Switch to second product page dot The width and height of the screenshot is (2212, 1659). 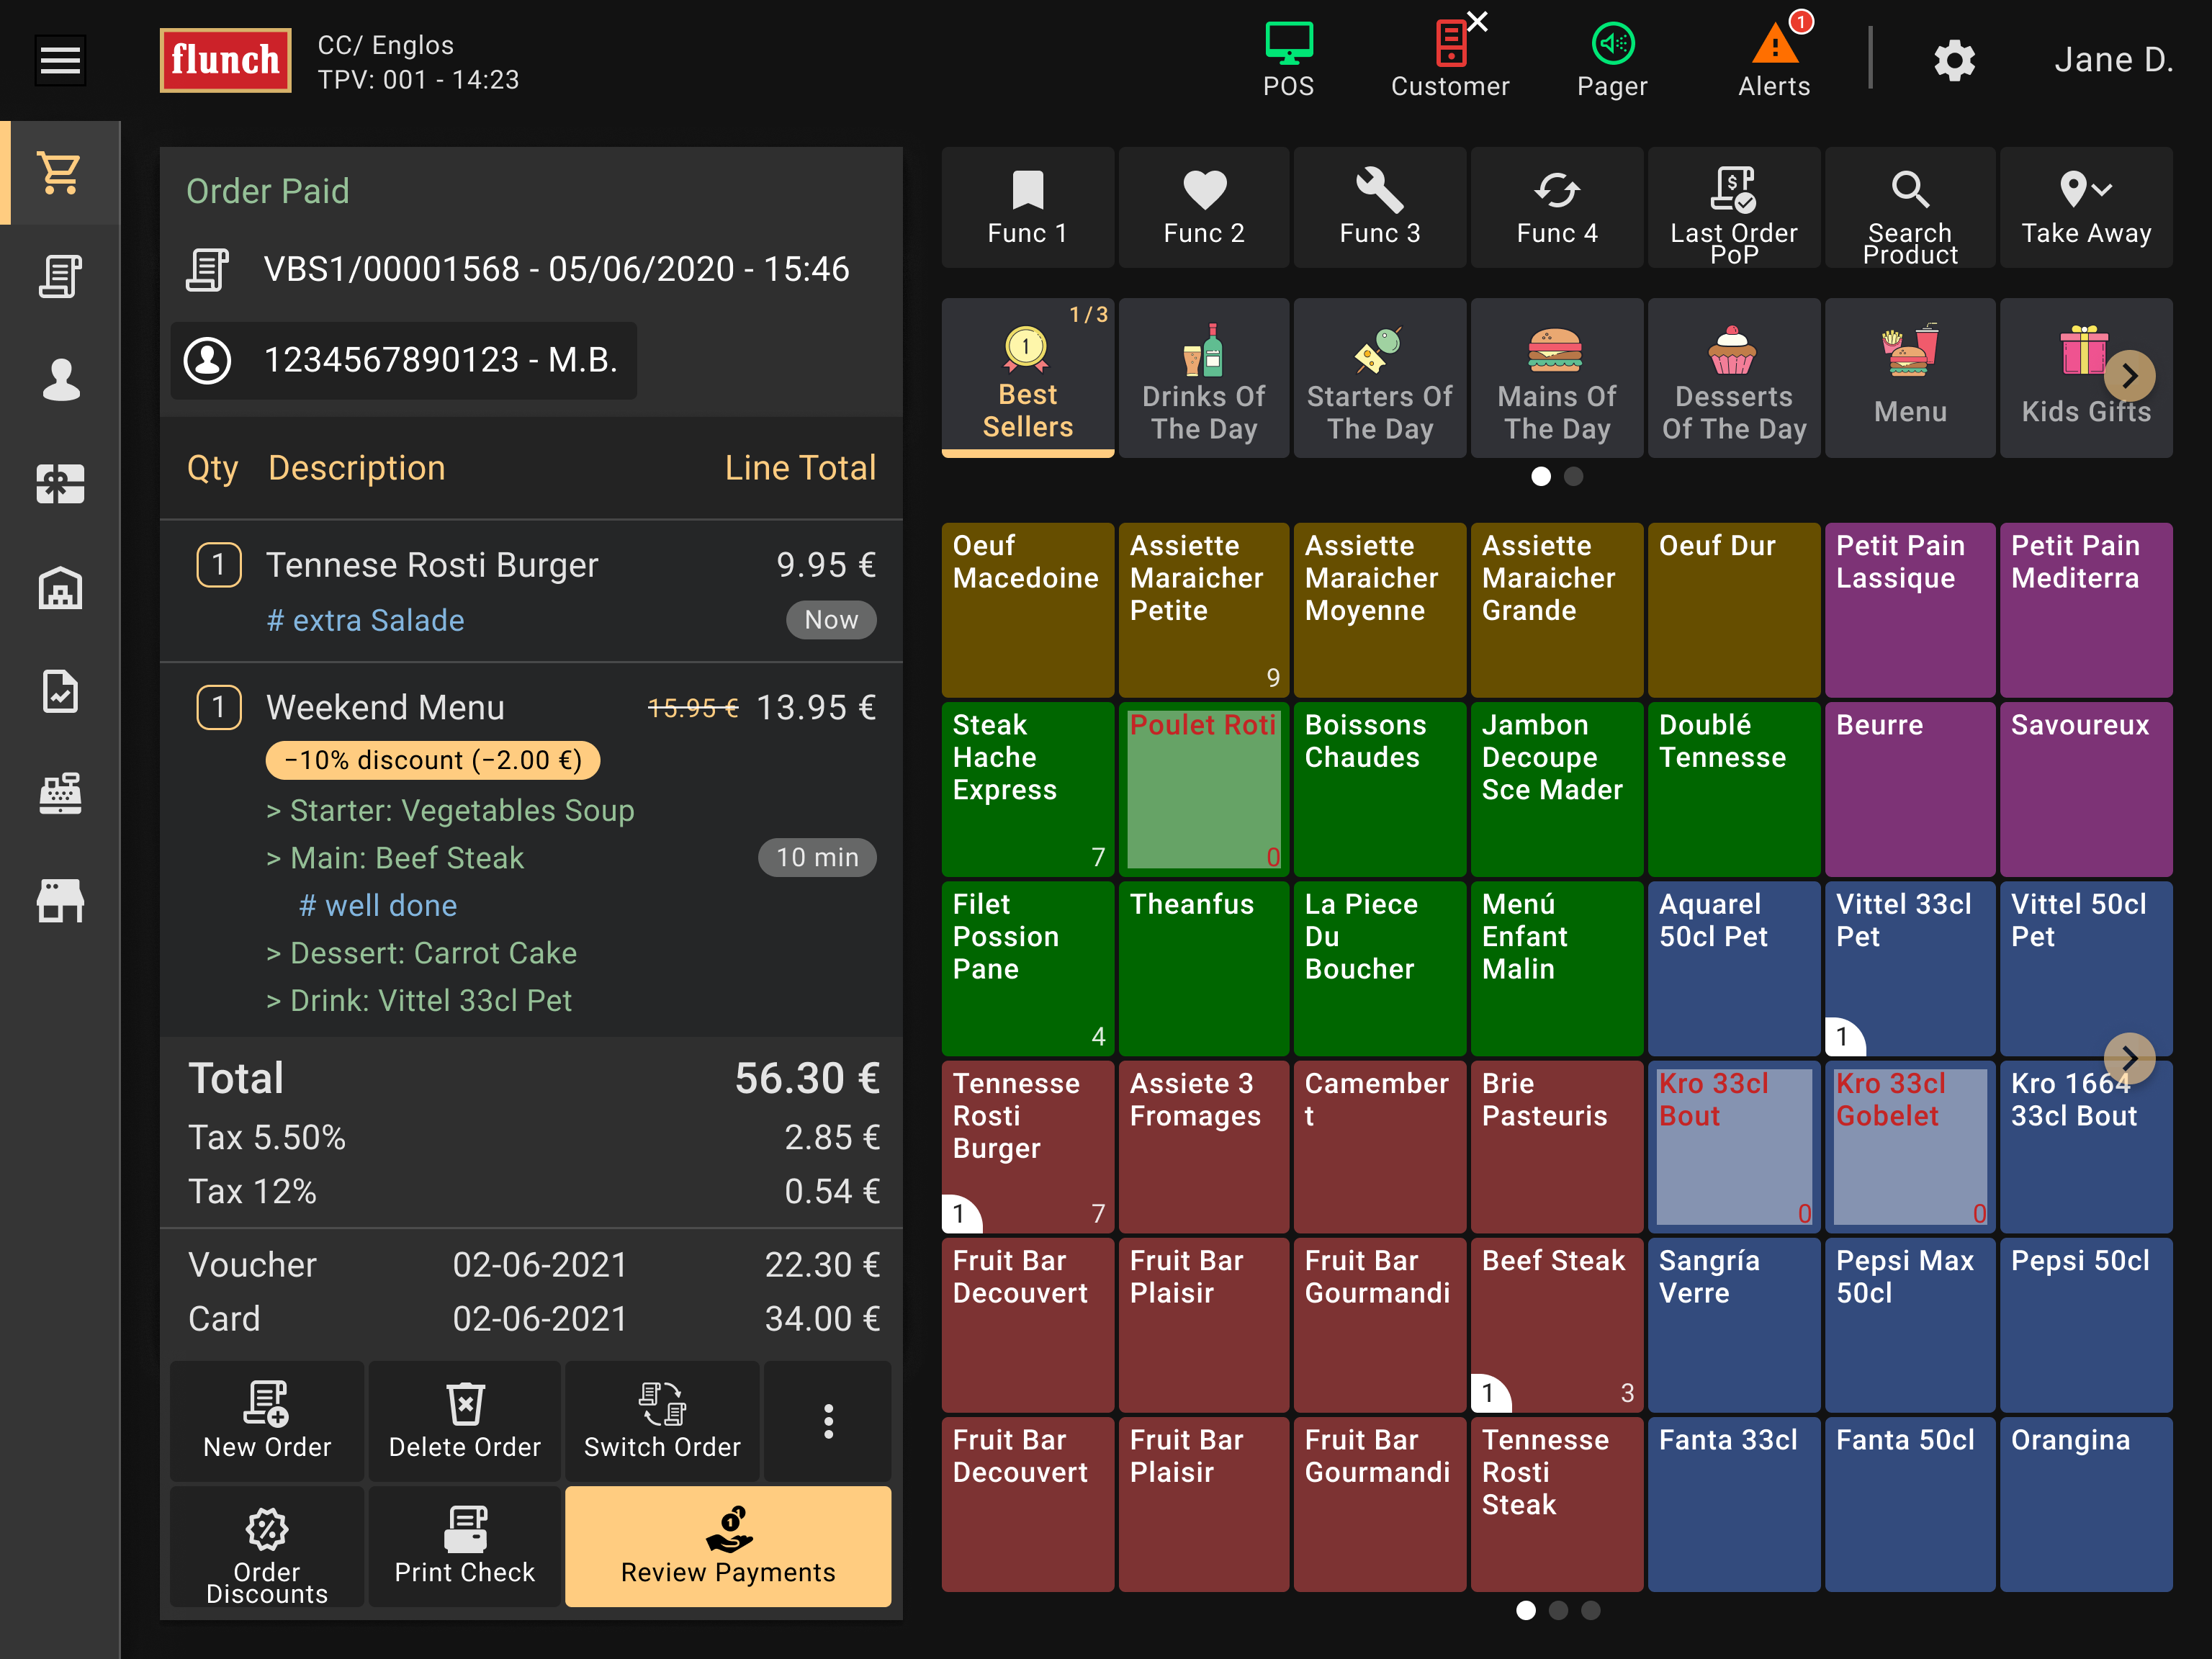(1558, 1610)
